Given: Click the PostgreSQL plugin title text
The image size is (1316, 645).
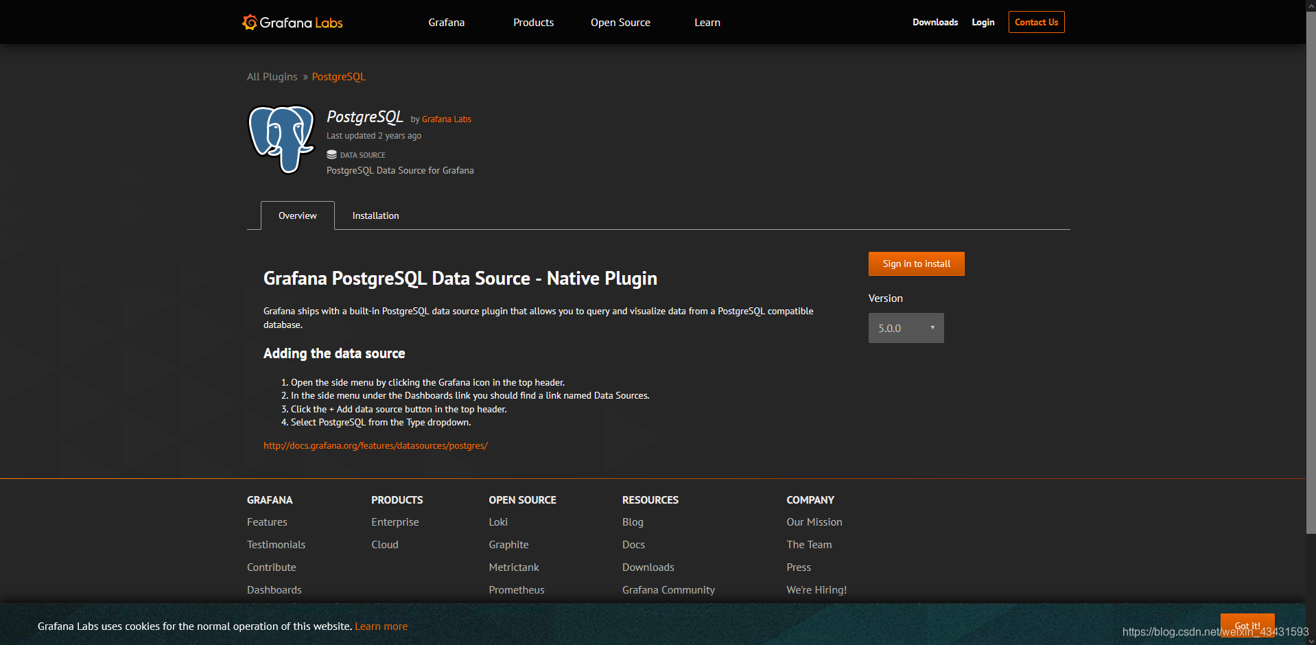Looking at the screenshot, I should pyautogui.click(x=365, y=117).
